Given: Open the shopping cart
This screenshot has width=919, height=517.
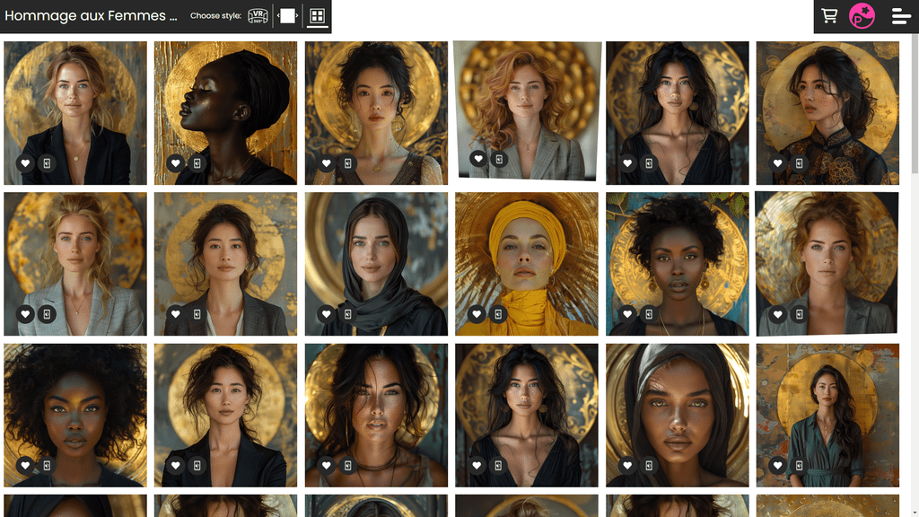Looking at the screenshot, I should coord(828,16).
